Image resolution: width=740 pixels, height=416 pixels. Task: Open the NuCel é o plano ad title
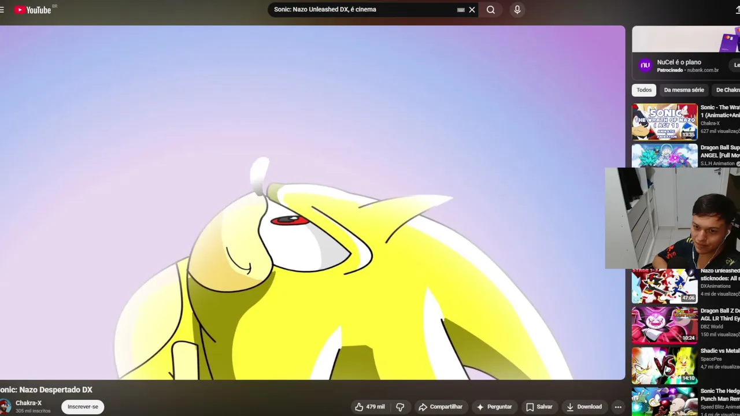[679, 62]
